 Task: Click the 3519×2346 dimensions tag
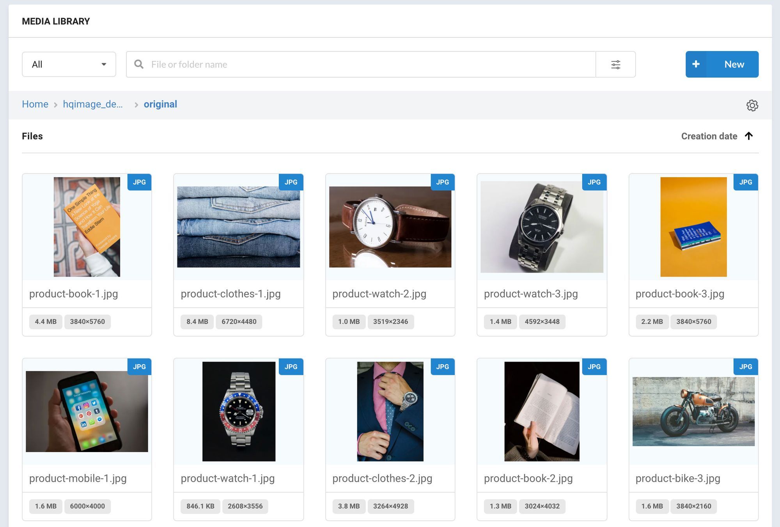pos(390,322)
